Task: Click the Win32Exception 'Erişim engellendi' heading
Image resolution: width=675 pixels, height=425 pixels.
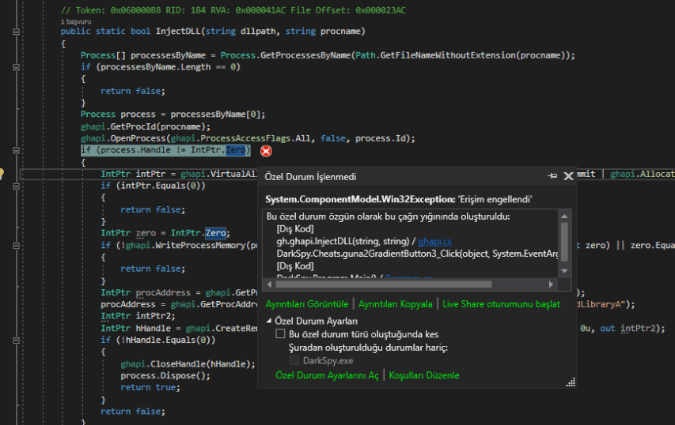Action: (399, 199)
